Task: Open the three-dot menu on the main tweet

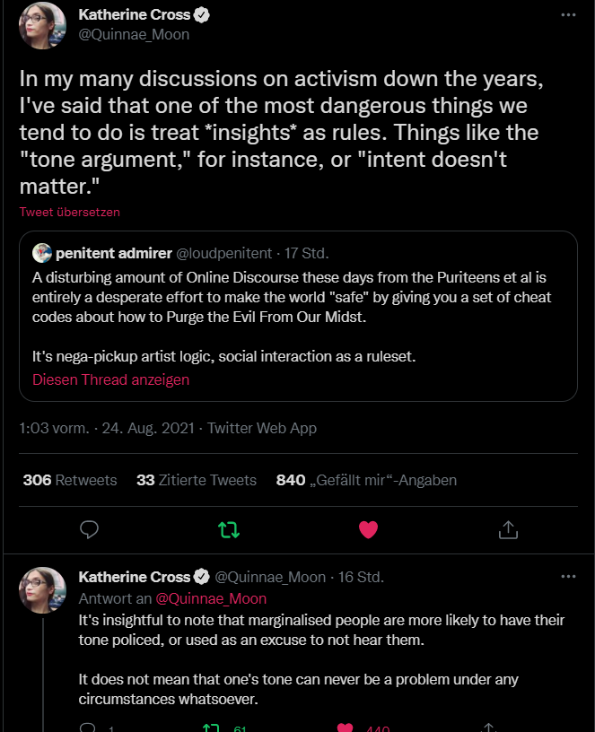Action: tap(568, 15)
